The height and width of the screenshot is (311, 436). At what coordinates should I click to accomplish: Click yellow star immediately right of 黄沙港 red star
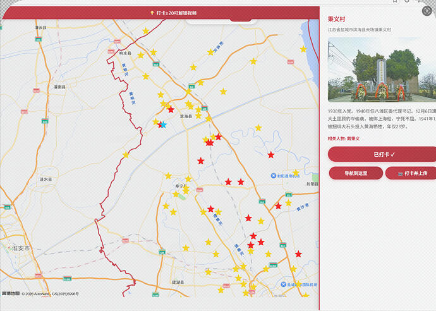click(x=288, y=203)
